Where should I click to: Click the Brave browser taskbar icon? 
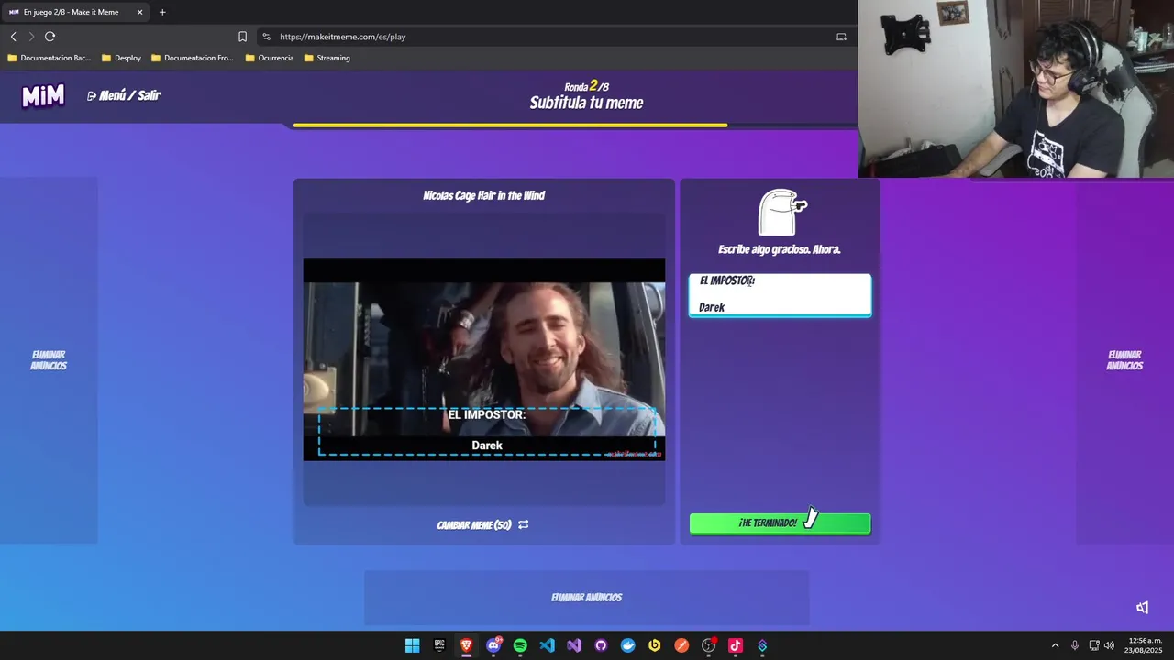tap(466, 645)
